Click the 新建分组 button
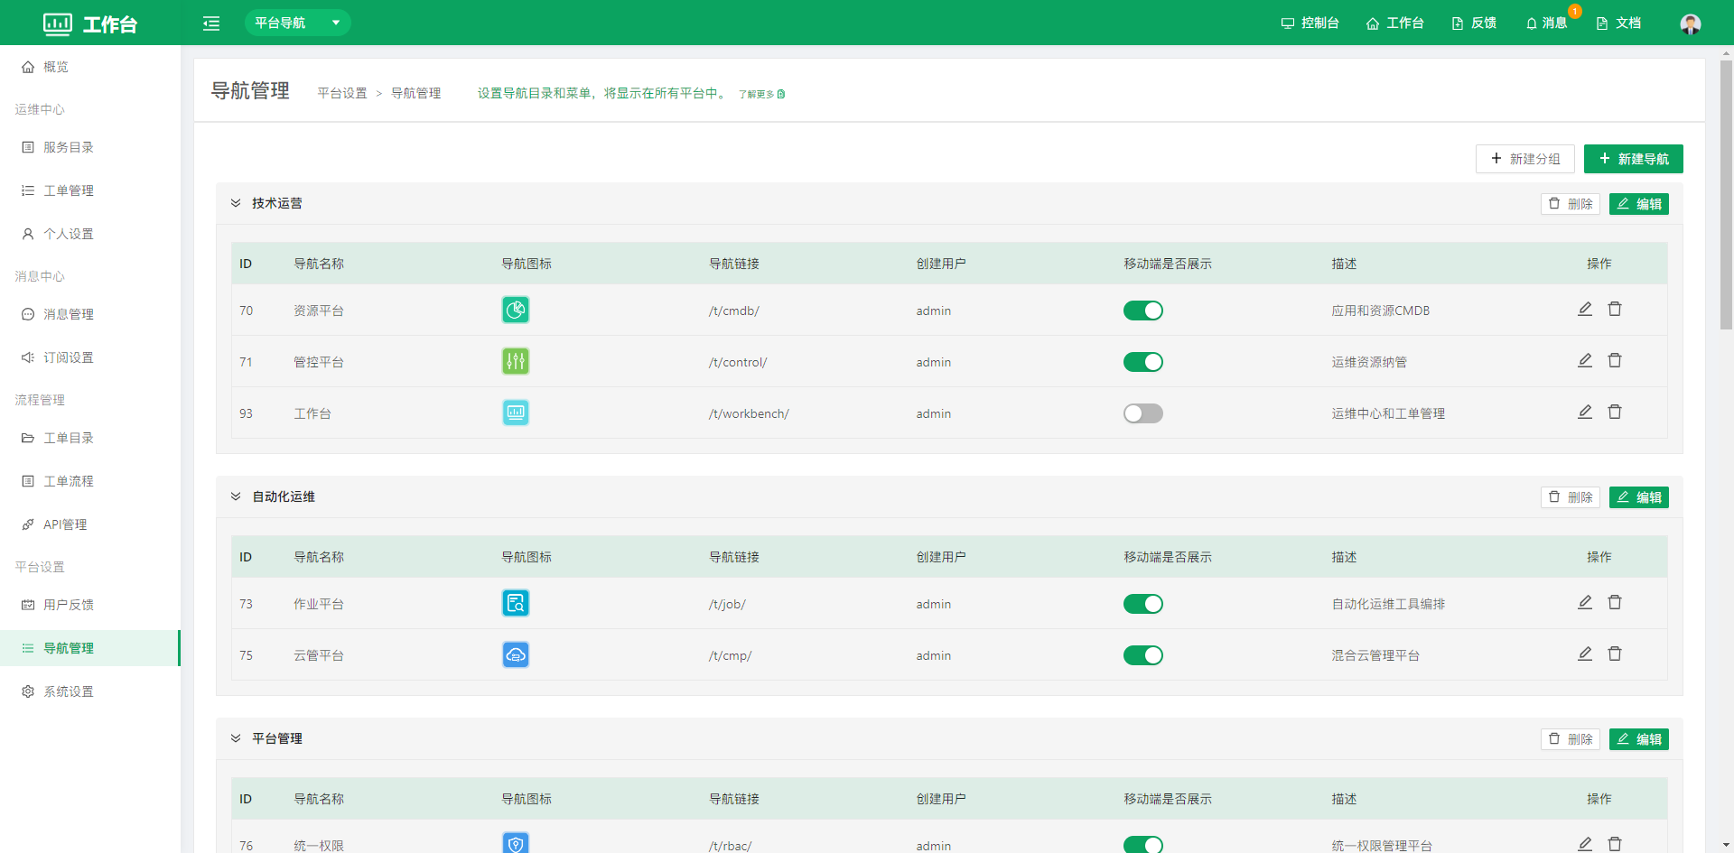This screenshot has width=1734, height=853. [x=1525, y=159]
